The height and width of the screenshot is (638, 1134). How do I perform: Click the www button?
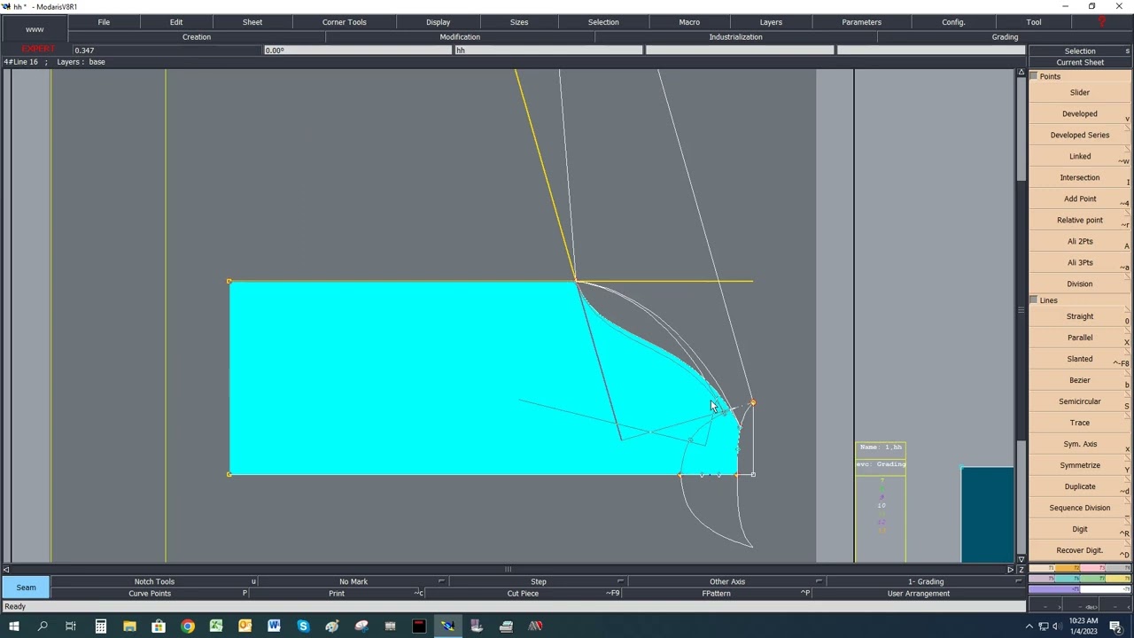click(35, 29)
